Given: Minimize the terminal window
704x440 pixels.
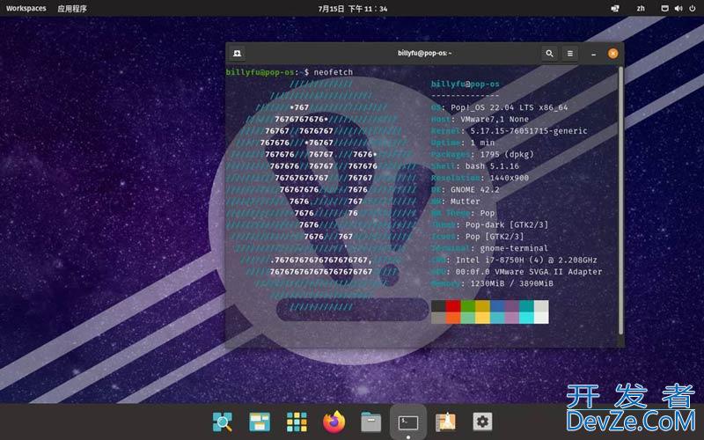Looking at the screenshot, I should click(x=593, y=54).
